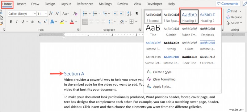Click Increase Indent icon
The height and width of the screenshot is (112, 247).
122,14
